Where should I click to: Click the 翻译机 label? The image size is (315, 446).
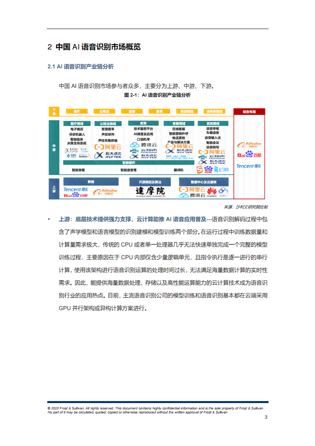(x=179, y=170)
